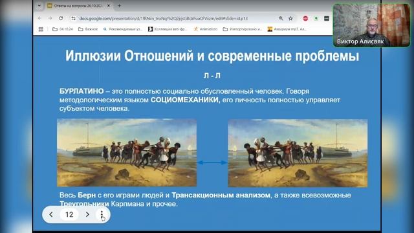Open the 'Аквариум mp3' bookmark
414x233 pixels.
287,29
